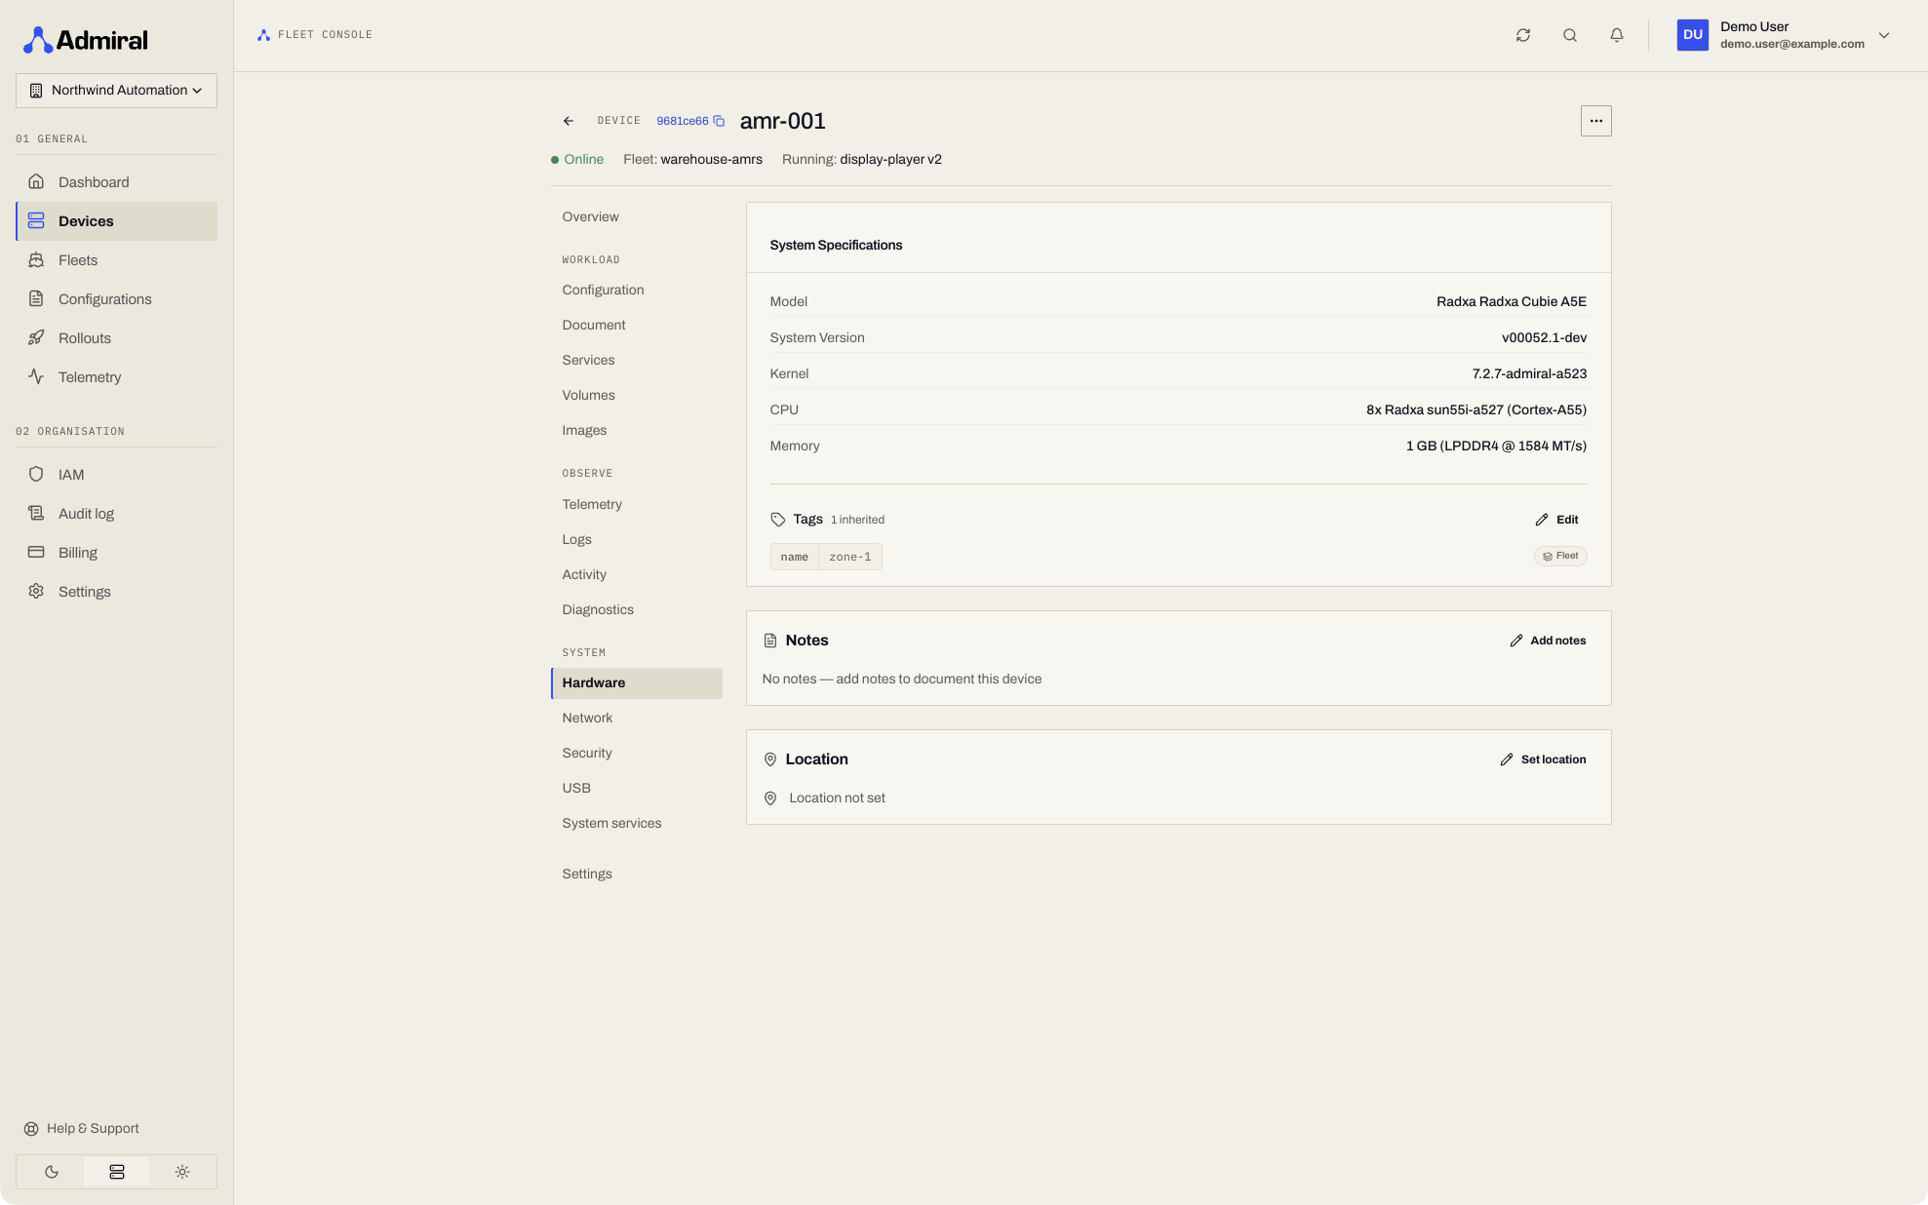Viewport: 1928px width, 1205px height.
Task: Open Devices in sidebar
Action: (116, 221)
